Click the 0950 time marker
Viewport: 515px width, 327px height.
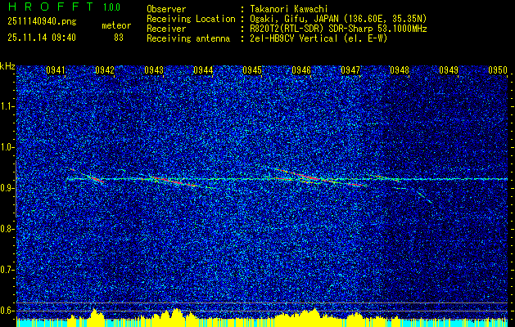coord(498,70)
